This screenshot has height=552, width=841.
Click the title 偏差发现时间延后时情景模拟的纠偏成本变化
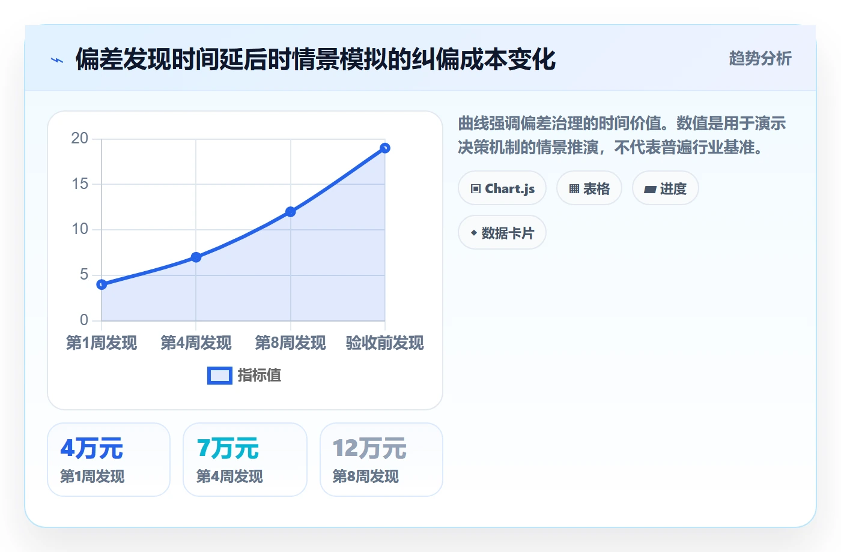tap(315, 59)
